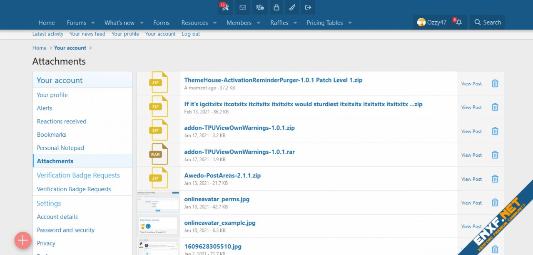Open the Resources navigation tab
This screenshot has height=255, width=533.
[x=194, y=23]
